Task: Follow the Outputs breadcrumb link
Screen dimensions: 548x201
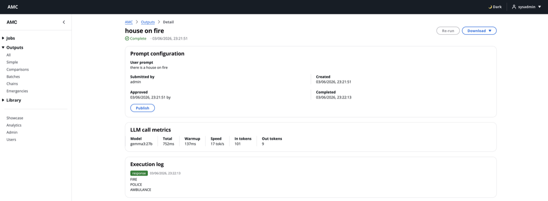Action: (x=148, y=22)
